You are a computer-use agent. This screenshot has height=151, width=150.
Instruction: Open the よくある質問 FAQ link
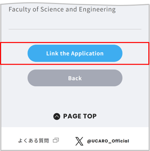(x=34, y=141)
